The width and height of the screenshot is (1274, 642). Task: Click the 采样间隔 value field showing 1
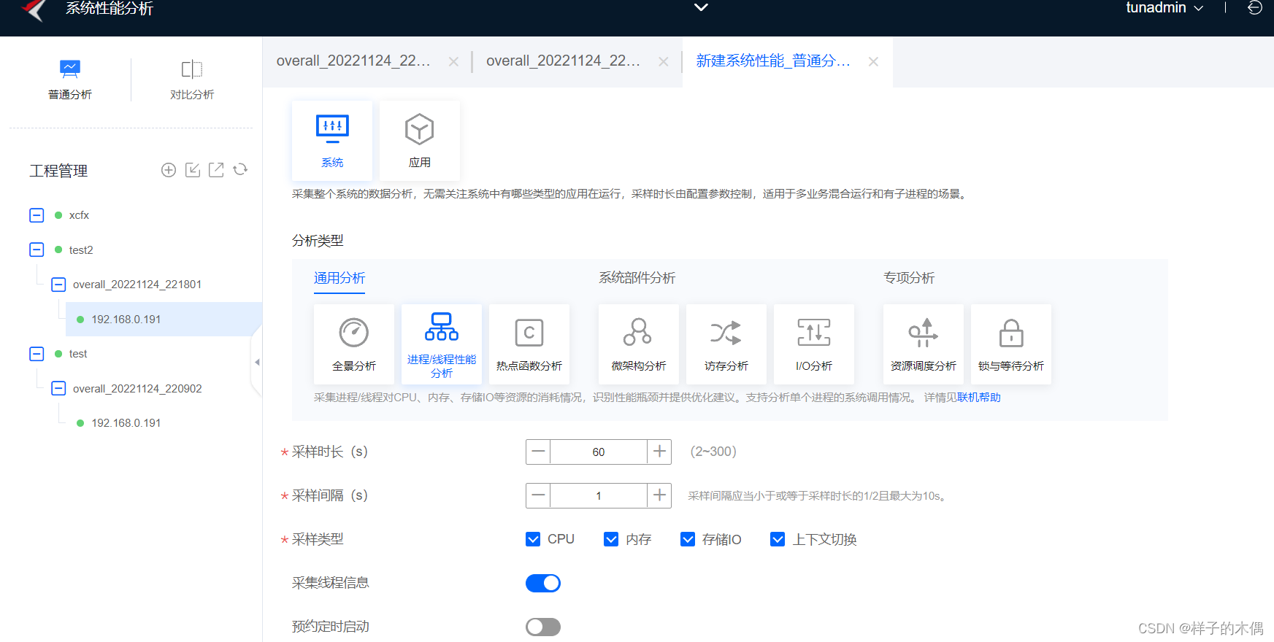click(599, 496)
